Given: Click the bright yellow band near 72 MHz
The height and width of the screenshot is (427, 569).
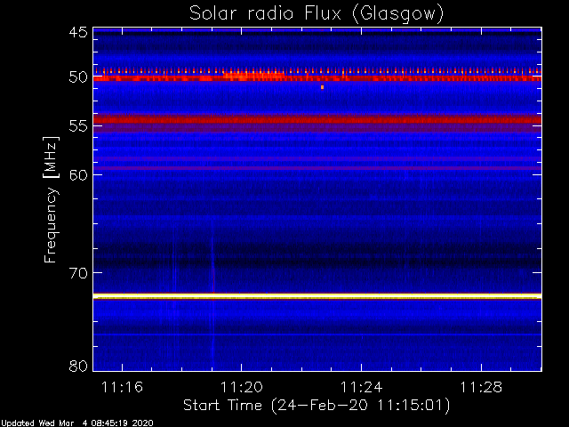Looking at the screenshot, I should tap(317, 296).
